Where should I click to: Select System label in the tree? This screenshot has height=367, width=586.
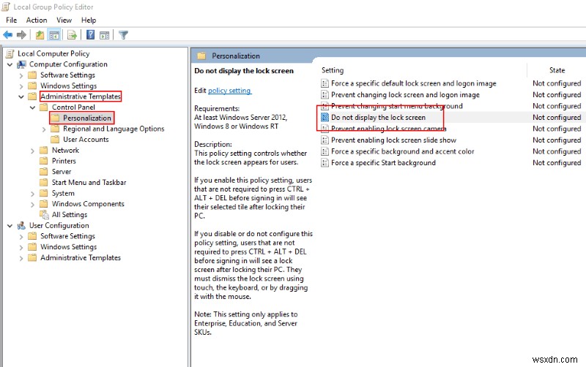click(63, 194)
